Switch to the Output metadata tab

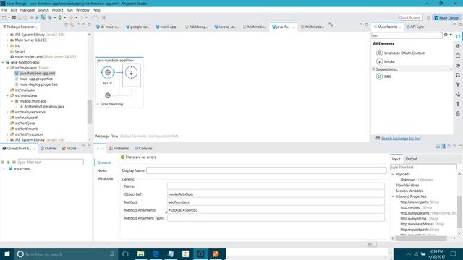411,159
